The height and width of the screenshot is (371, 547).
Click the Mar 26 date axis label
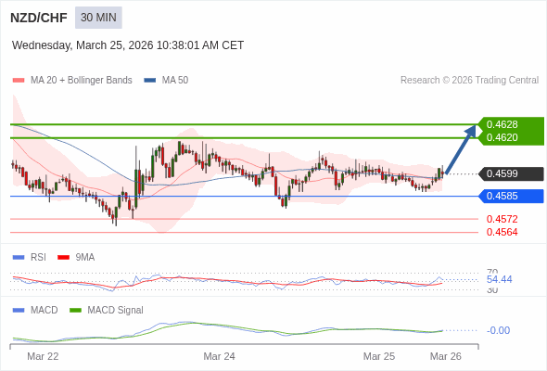(446, 356)
